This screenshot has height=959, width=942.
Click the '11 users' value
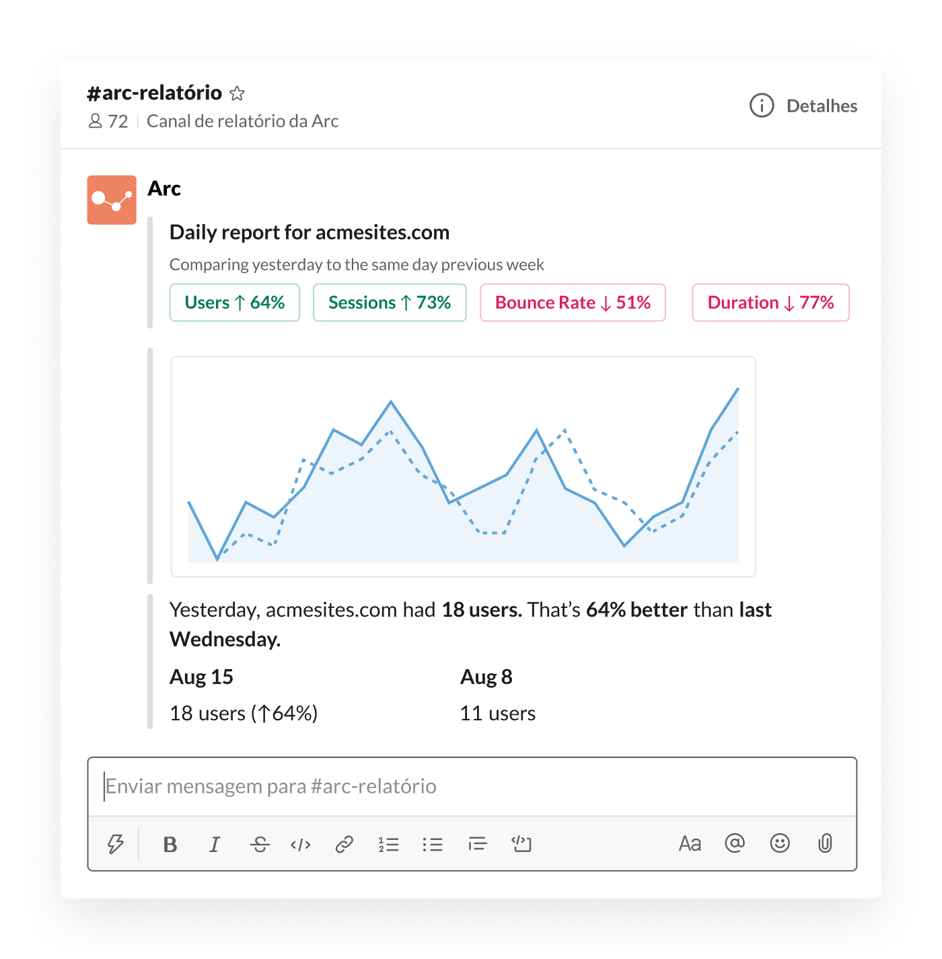498,713
